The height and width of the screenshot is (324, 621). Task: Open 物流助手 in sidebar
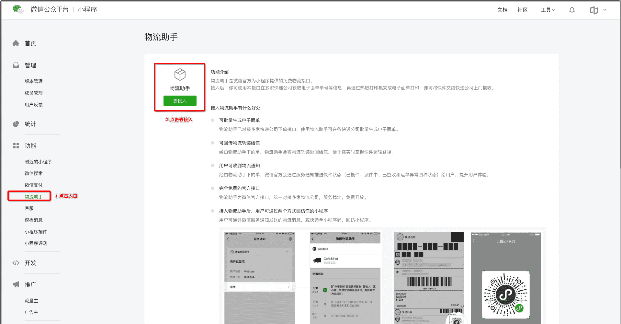[34, 197]
